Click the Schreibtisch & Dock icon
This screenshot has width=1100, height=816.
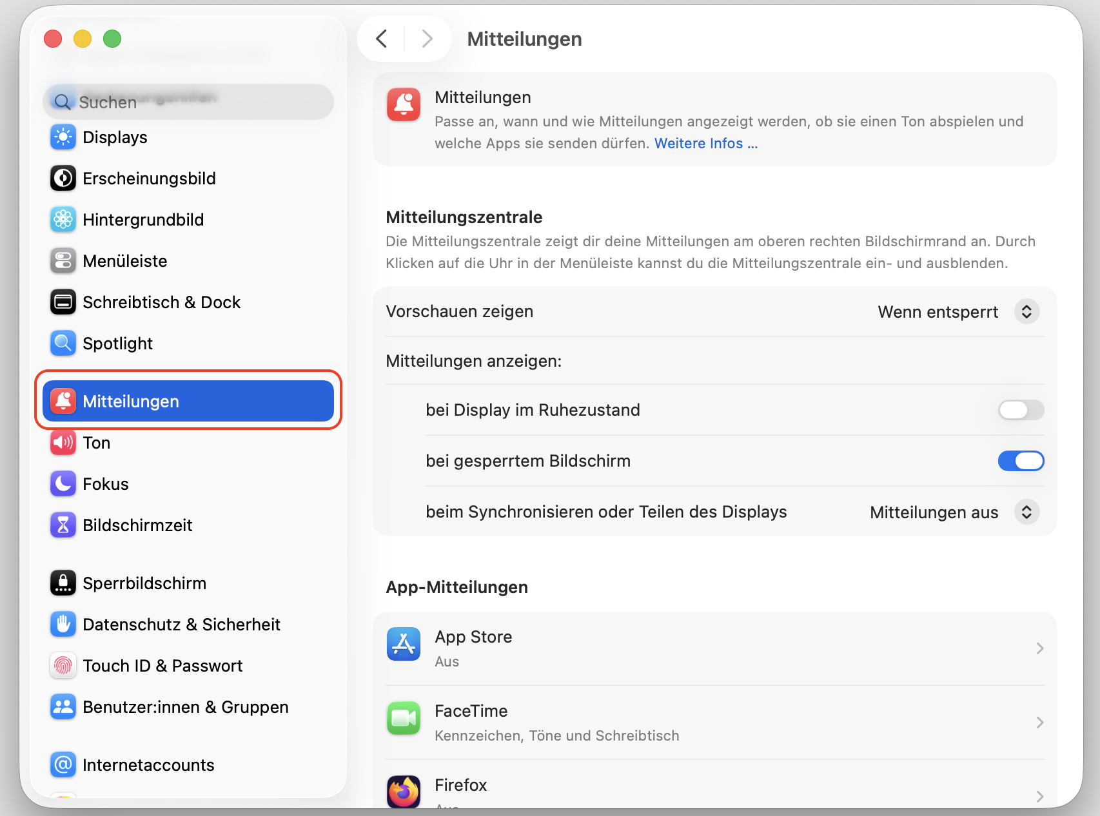pyautogui.click(x=63, y=302)
